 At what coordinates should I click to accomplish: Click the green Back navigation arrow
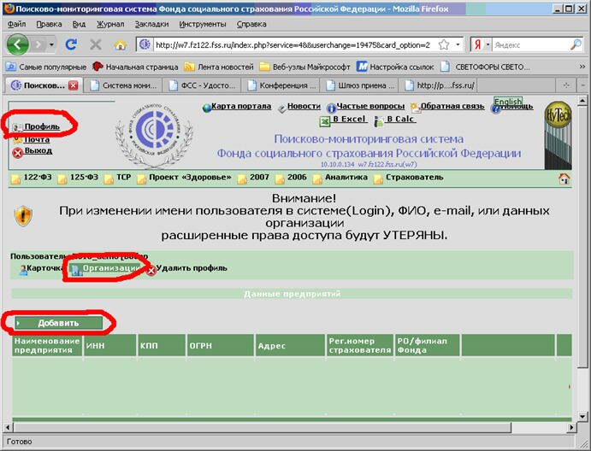coord(17,44)
